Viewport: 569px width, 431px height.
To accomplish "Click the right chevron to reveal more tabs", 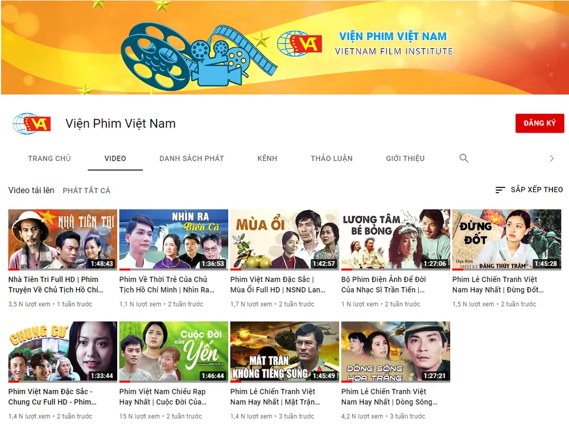I will [551, 158].
